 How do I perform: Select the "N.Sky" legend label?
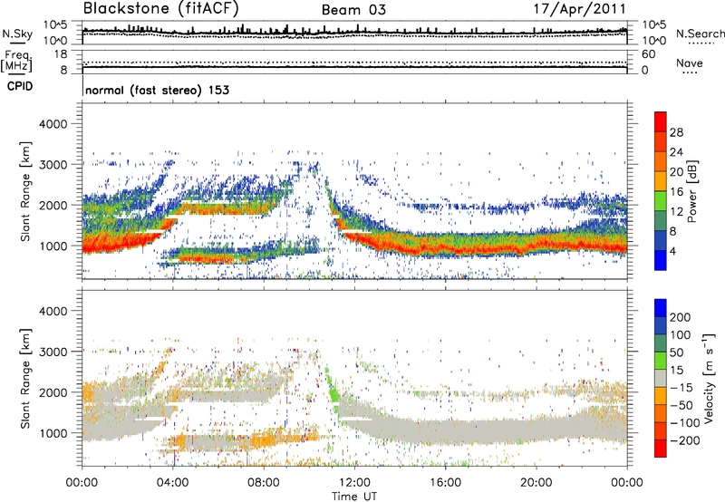coord(17,34)
